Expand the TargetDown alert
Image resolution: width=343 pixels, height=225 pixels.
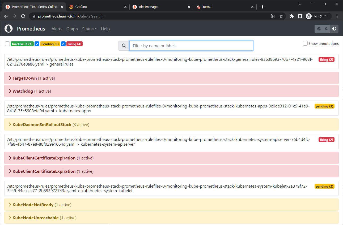[24, 78]
